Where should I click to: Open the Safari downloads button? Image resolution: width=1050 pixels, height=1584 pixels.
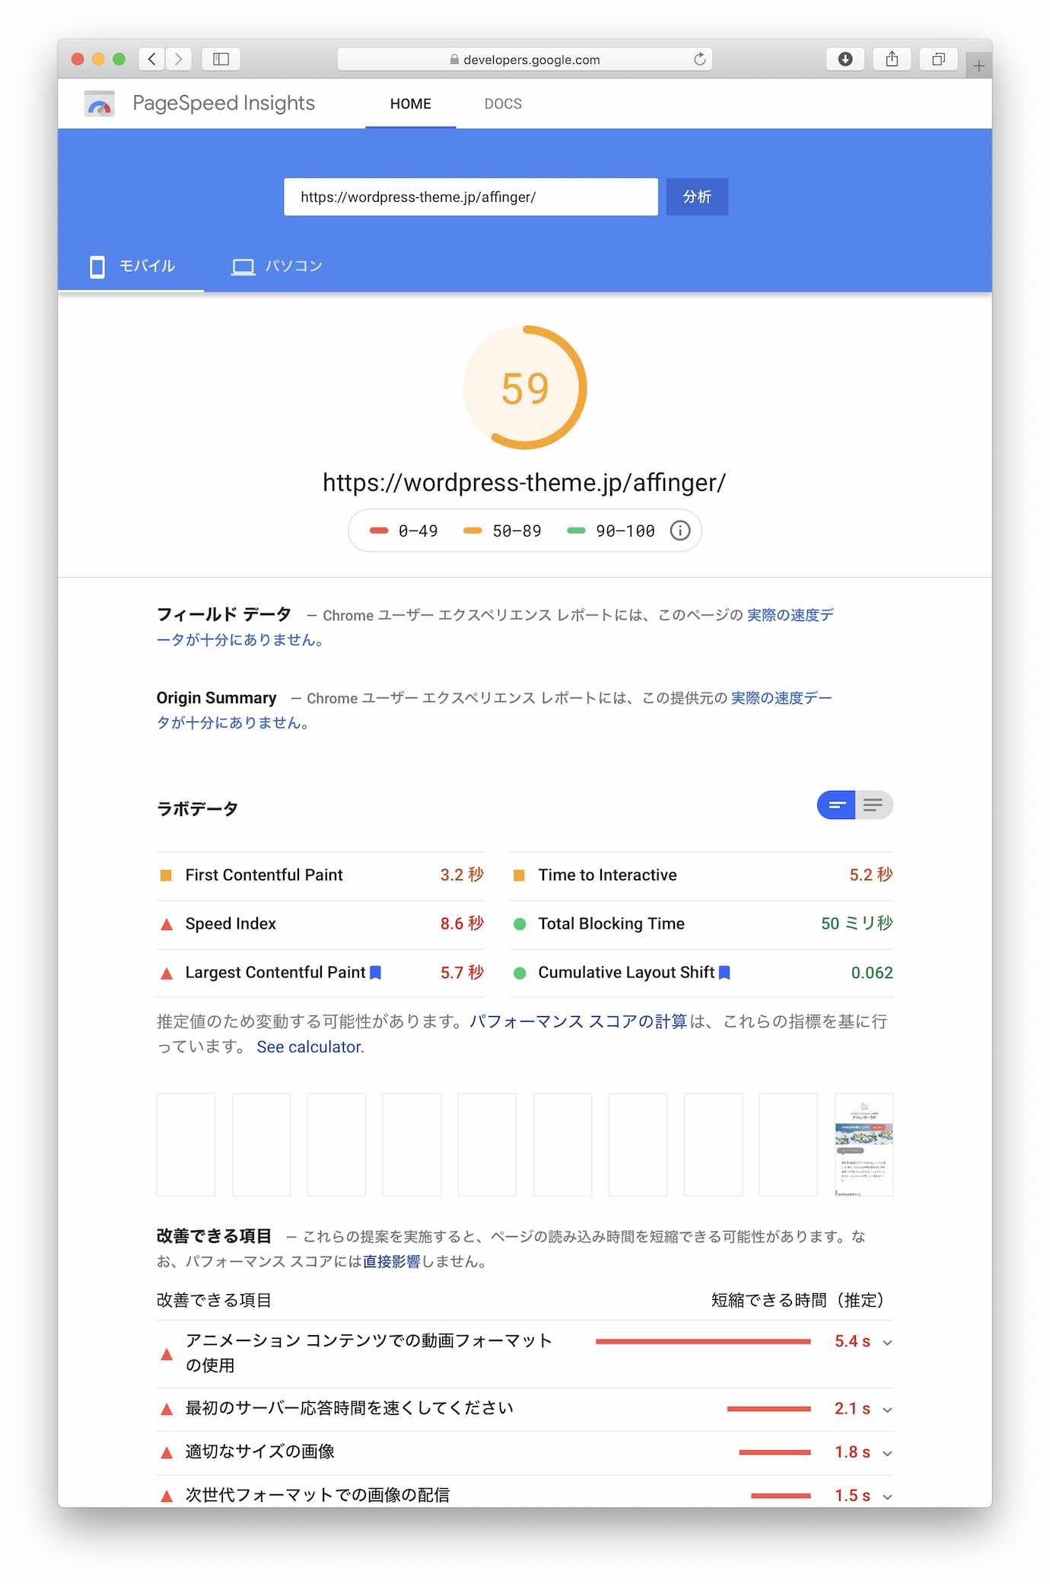pos(845,59)
